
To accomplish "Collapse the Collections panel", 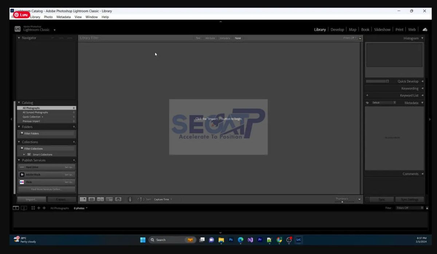I will click(x=19, y=142).
